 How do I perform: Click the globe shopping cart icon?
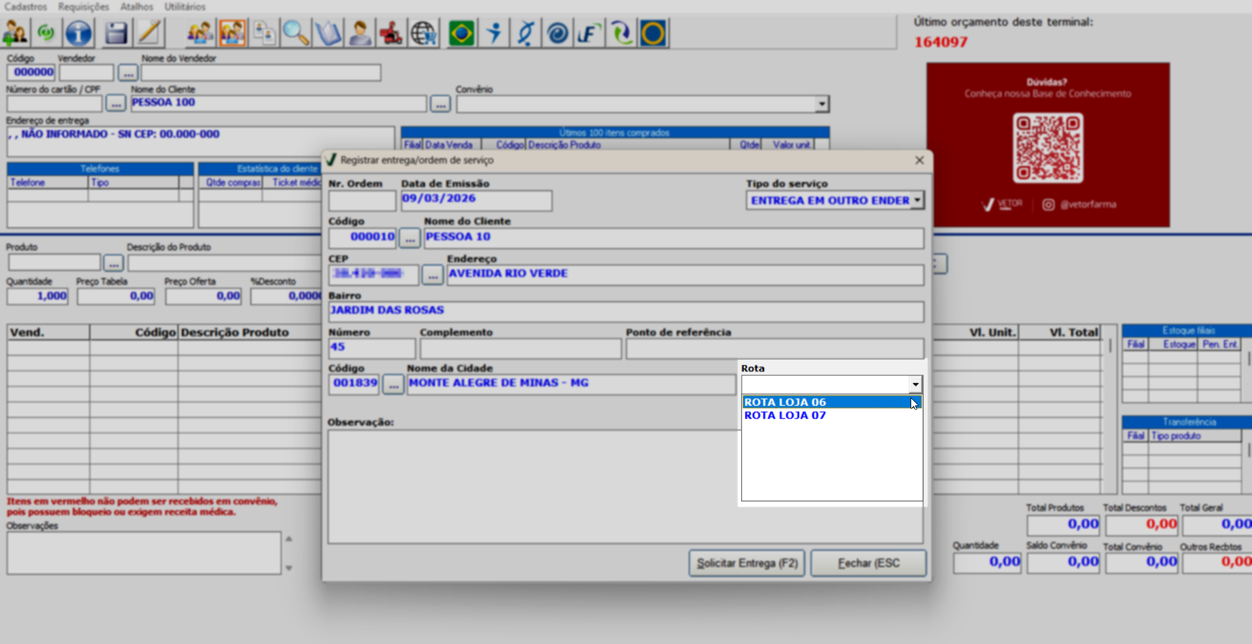pos(423,33)
